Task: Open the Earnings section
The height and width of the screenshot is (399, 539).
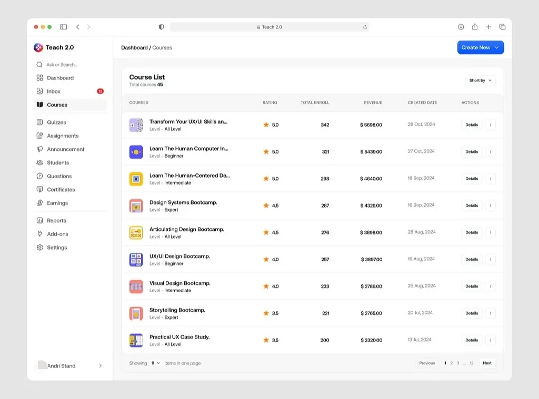Action: [x=70, y=203]
